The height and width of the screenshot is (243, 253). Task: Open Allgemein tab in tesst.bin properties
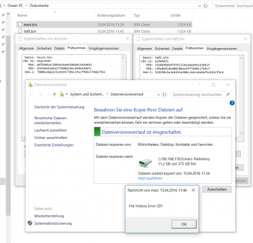27,49
